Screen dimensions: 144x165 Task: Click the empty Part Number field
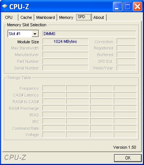click(65, 61)
